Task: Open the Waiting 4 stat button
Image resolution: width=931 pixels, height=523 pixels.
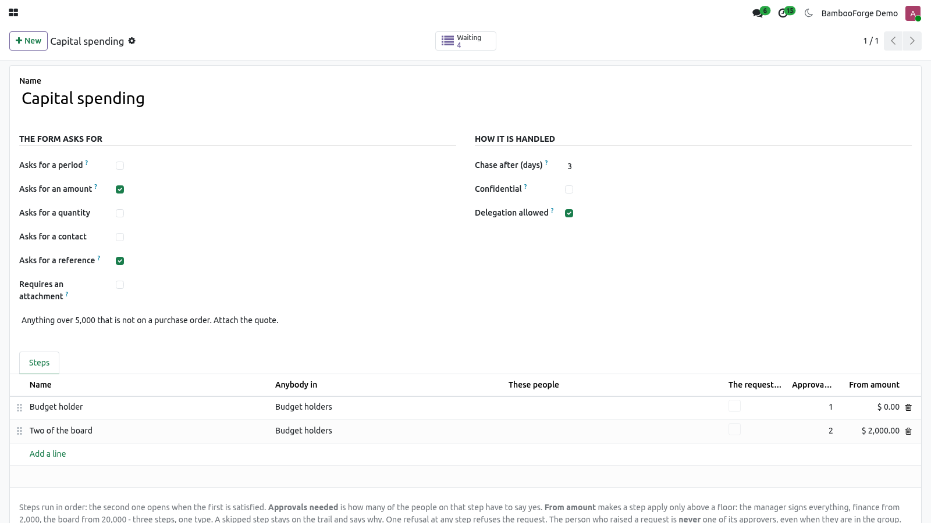Action: (465, 41)
